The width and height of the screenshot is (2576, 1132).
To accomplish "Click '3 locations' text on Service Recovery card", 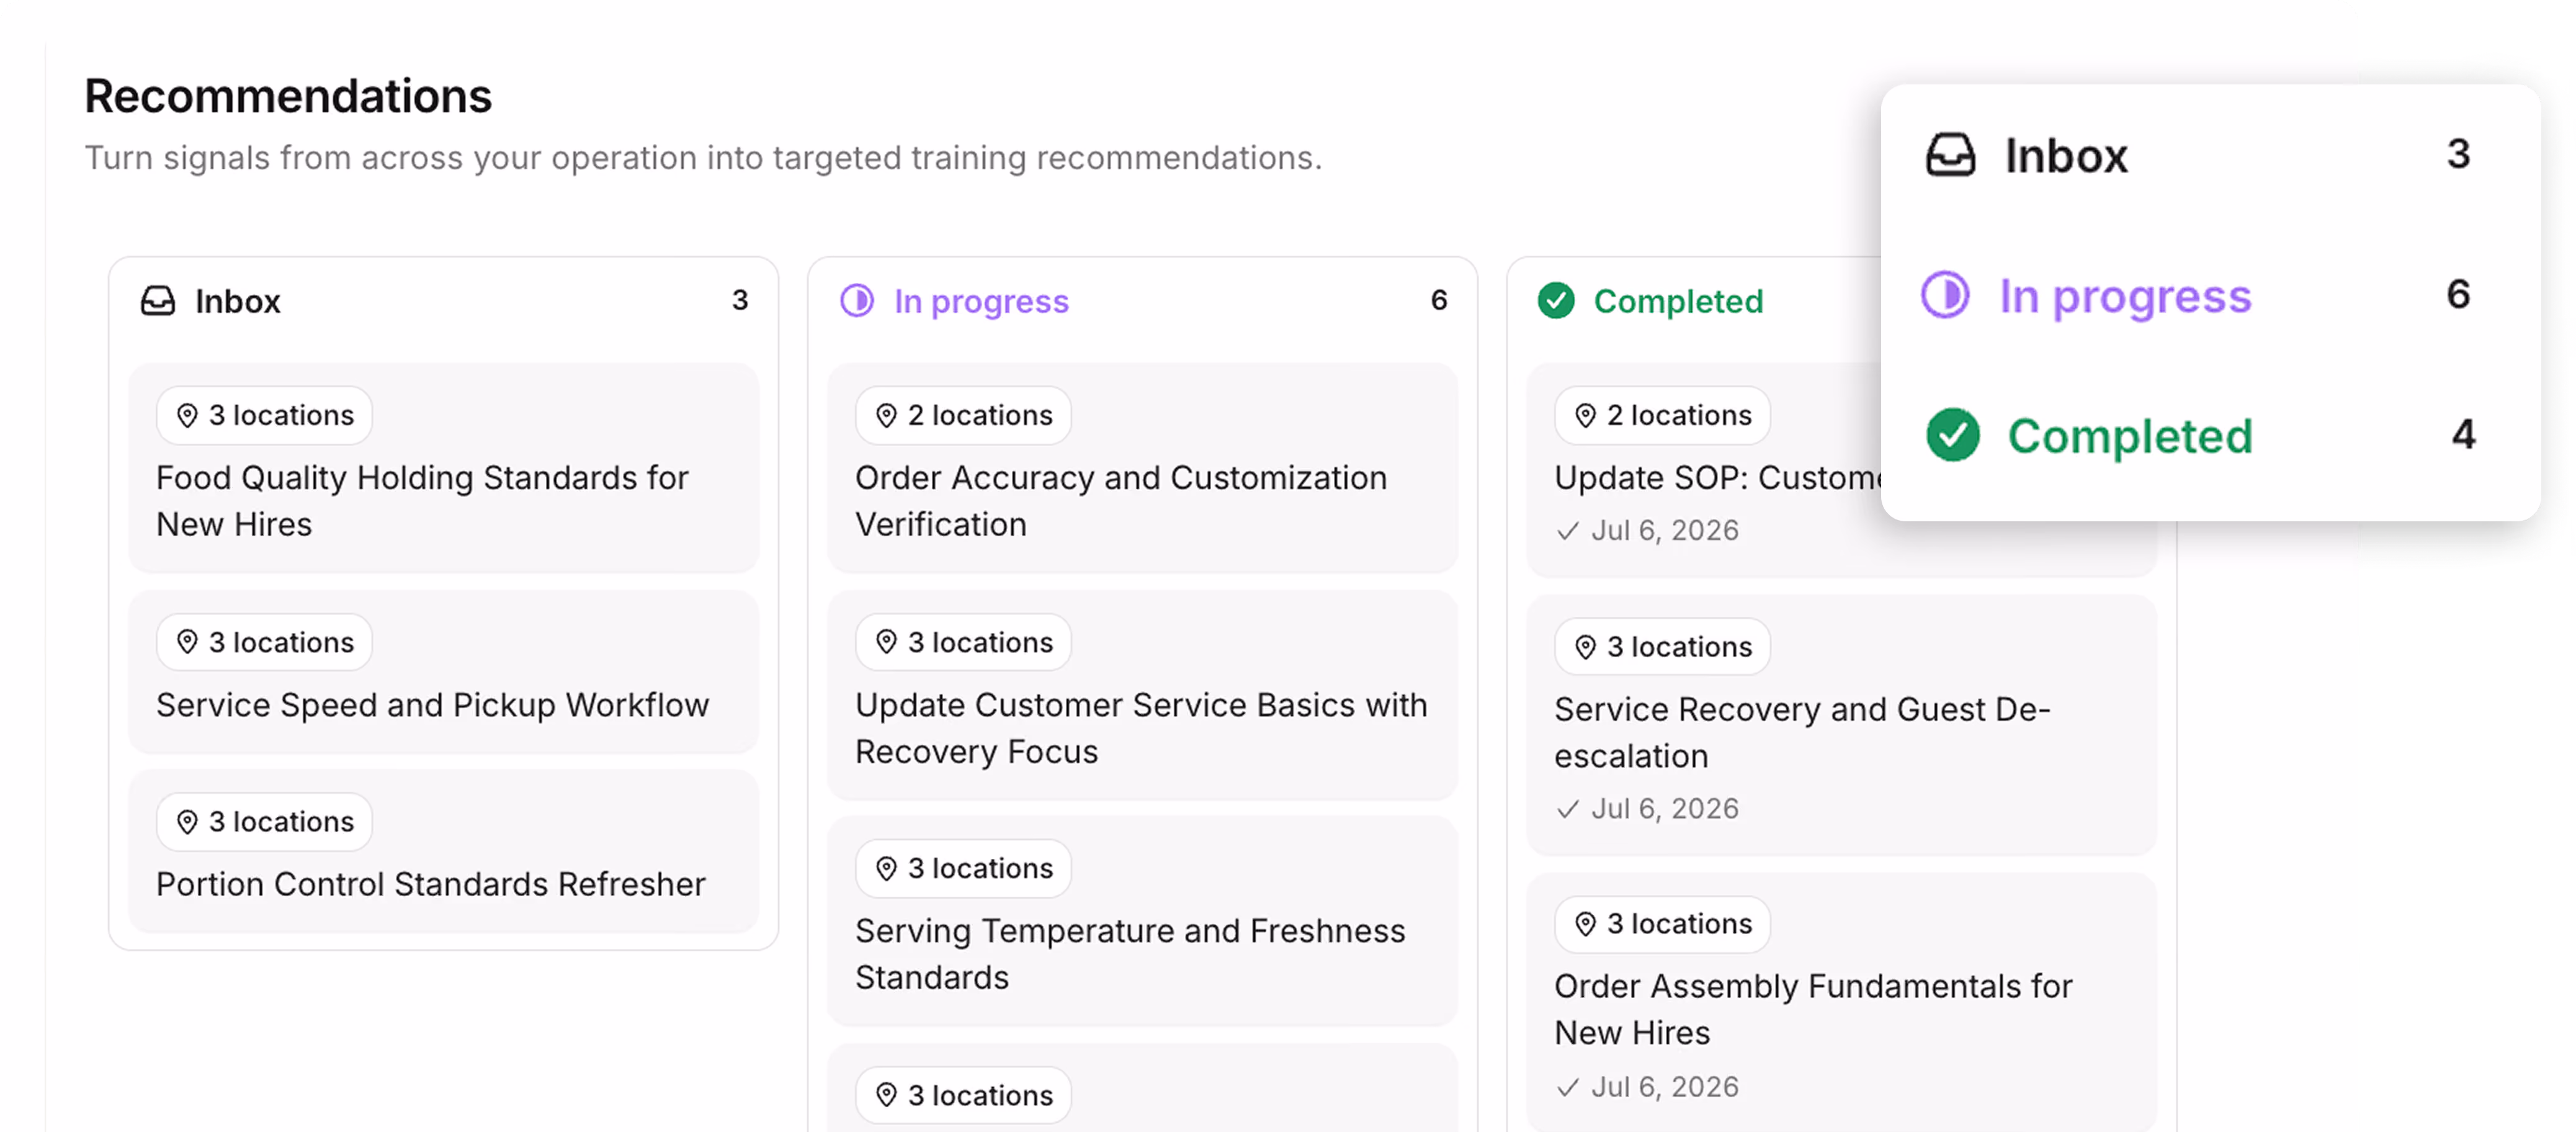I will coord(1680,647).
